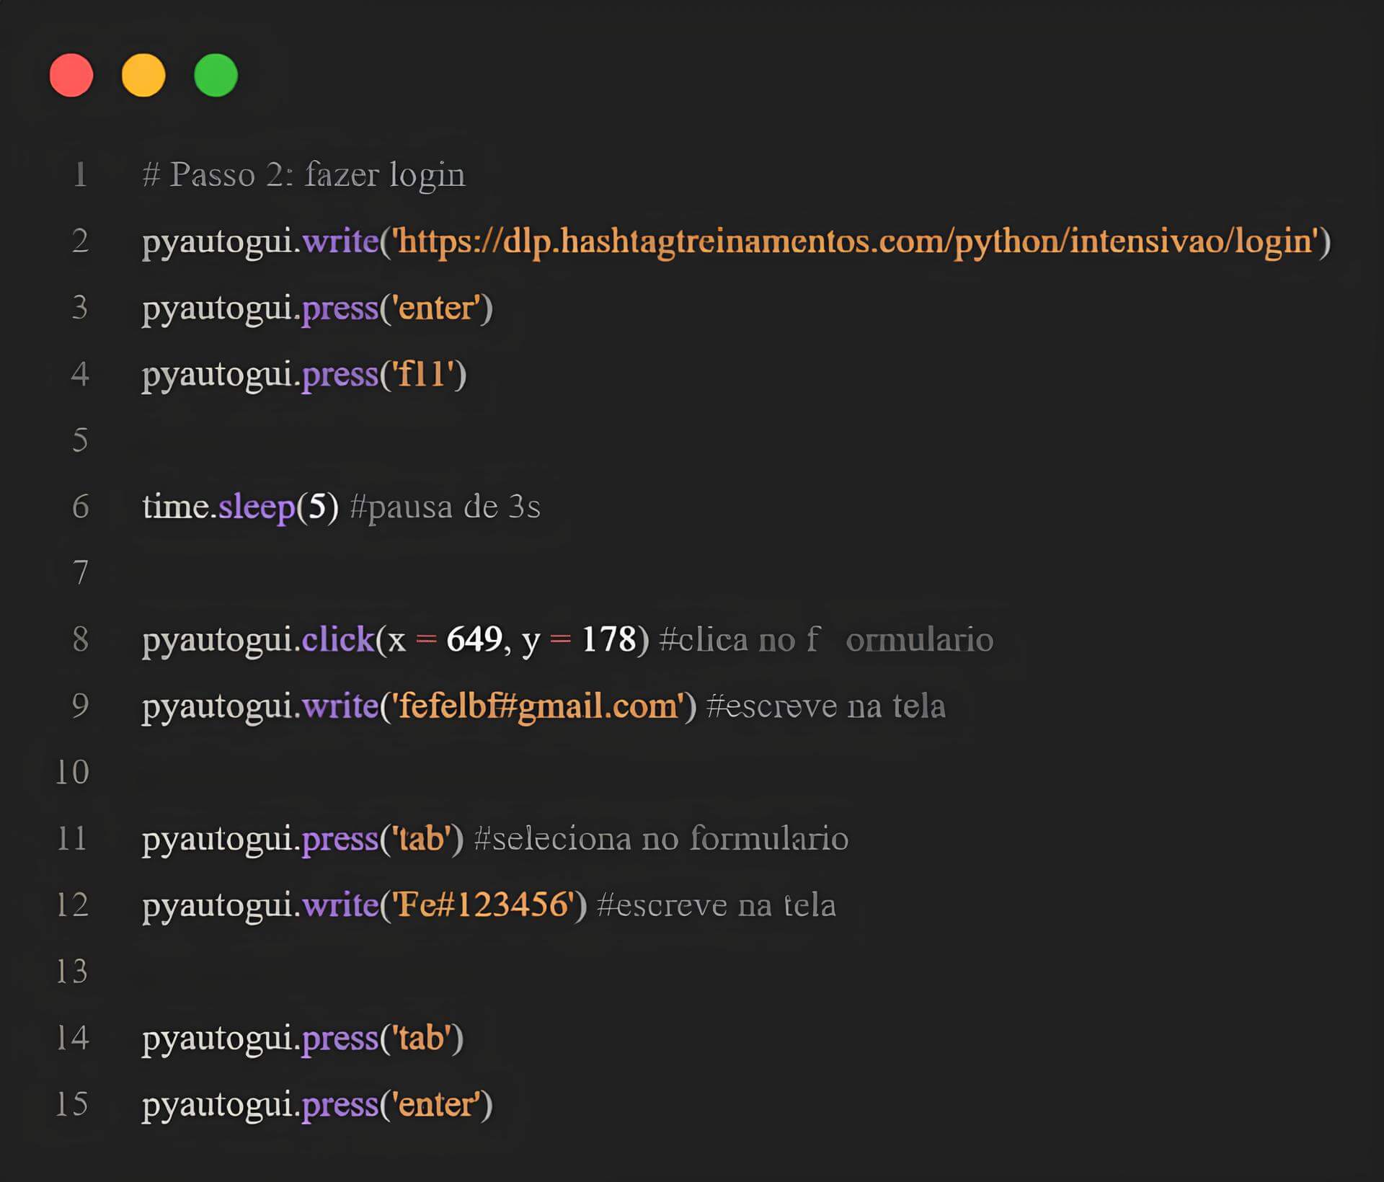Click the click method name on line 8

coord(337,639)
